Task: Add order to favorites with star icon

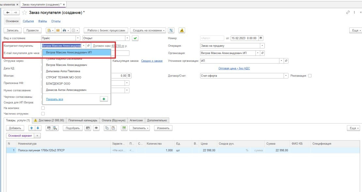Action: 24,12
